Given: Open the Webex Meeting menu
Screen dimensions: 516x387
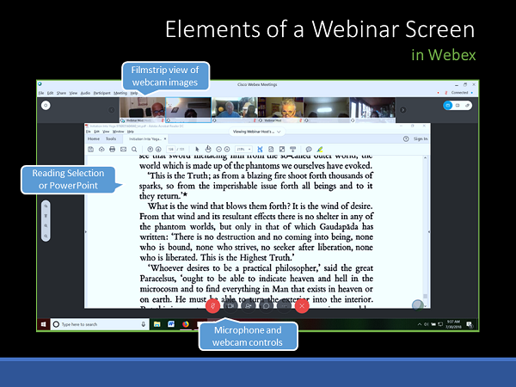Looking at the screenshot, I should point(120,93).
